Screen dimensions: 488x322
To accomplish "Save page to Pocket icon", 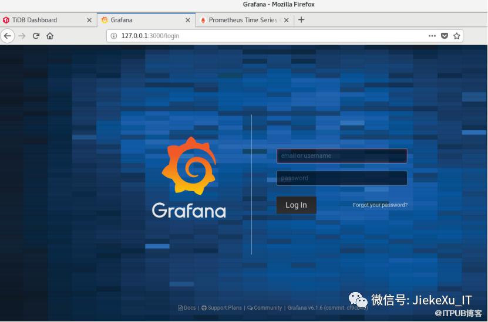I will (445, 36).
